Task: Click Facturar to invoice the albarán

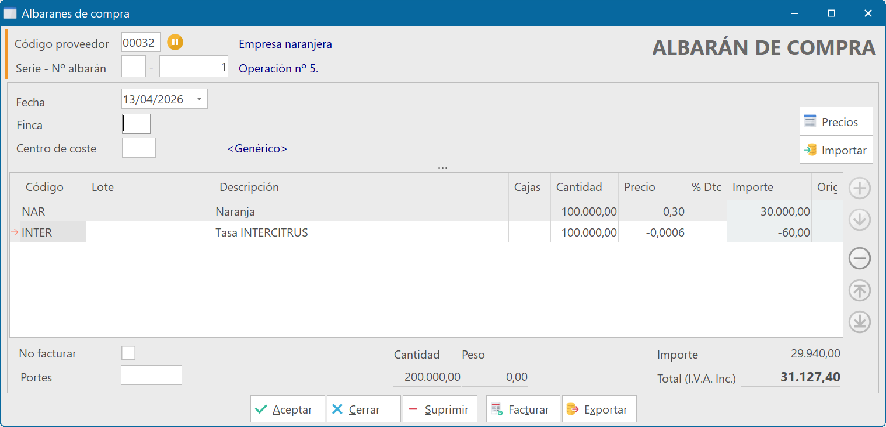Action: 522,409
